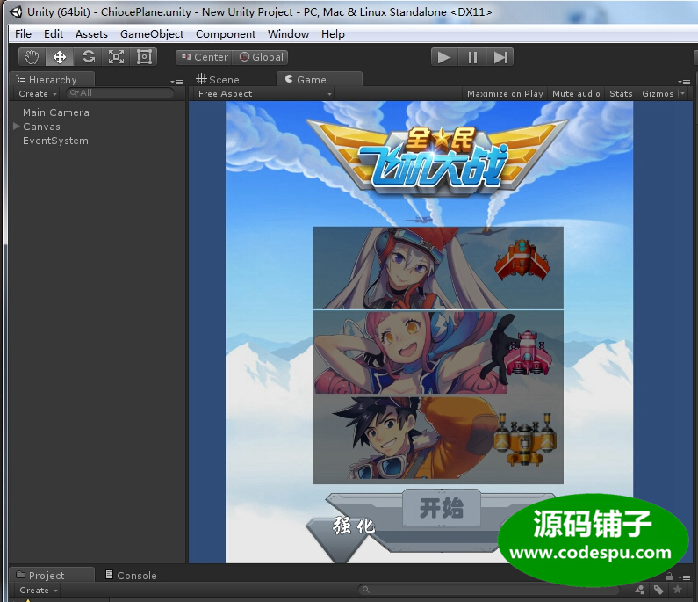
Task: Open the Component menu
Action: point(226,34)
